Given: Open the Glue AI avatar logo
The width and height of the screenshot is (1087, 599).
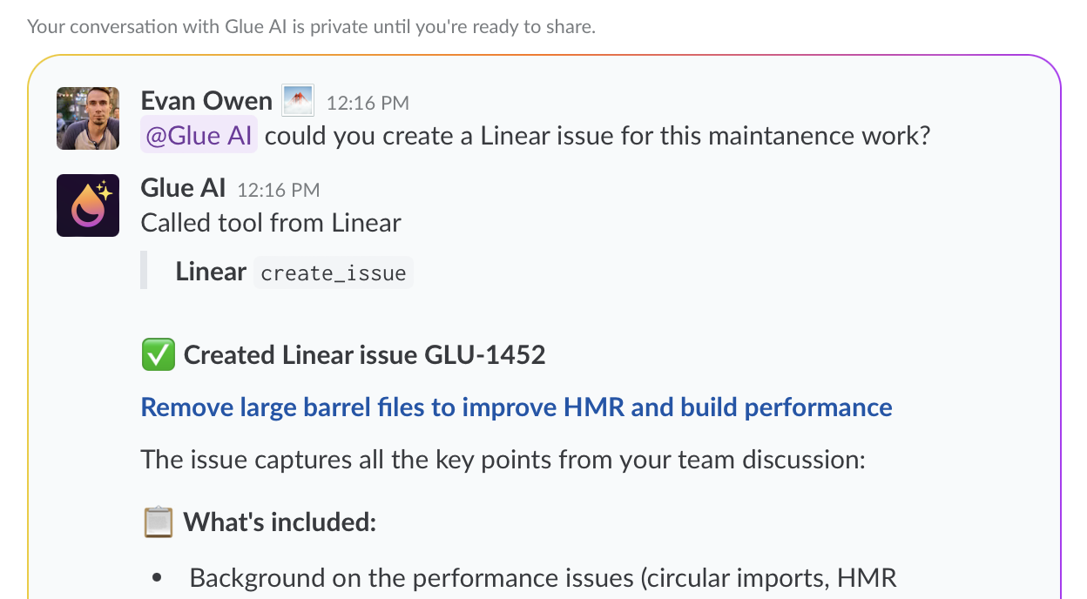Looking at the screenshot, I should click(87, 205).
